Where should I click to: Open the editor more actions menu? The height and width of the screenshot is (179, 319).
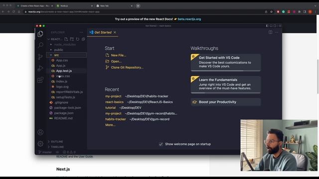point(277,32)
